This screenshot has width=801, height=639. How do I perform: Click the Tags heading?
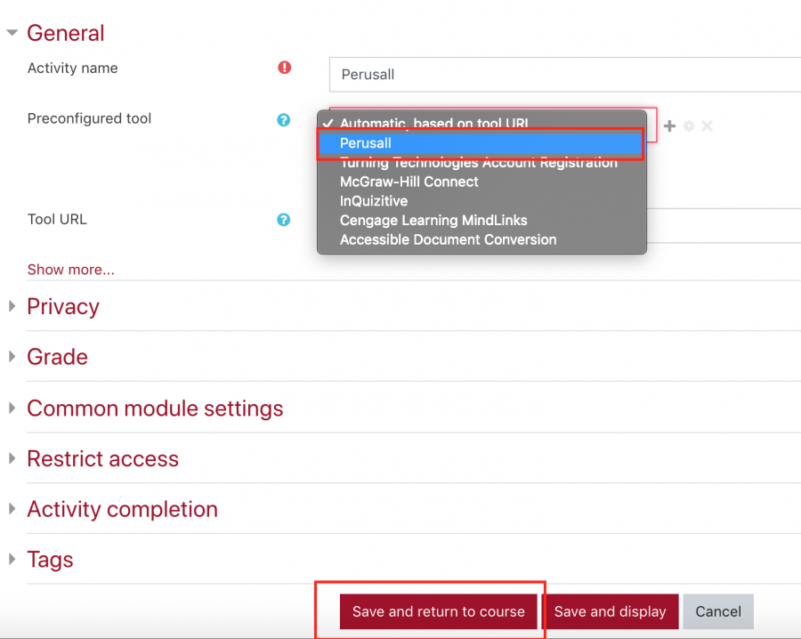click(50, 559)
